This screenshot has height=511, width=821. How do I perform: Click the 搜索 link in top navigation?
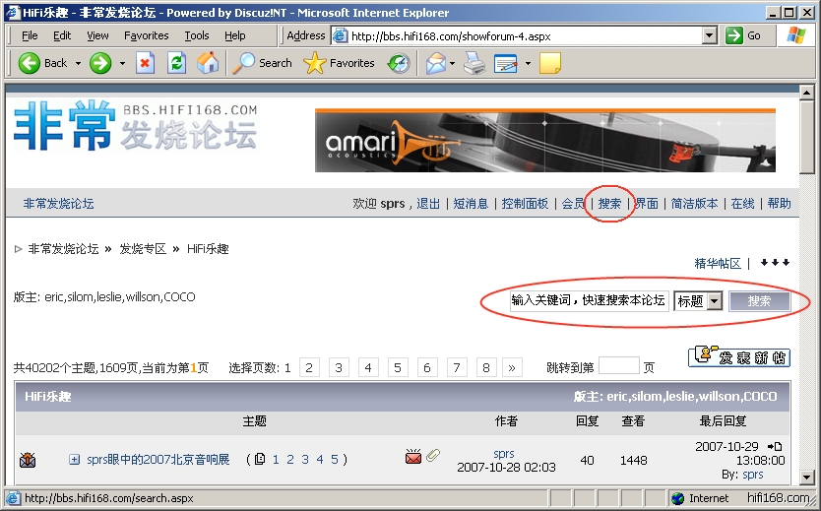(610, 204)
